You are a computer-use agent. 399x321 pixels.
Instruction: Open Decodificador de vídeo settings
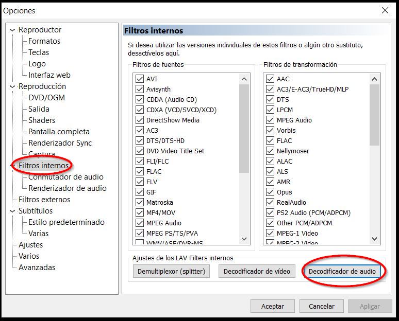[x=257, y=271]
